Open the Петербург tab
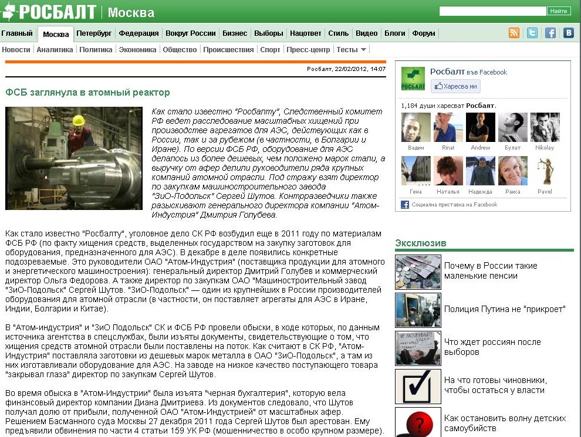Viewport: 581px width, 437px height. [94, 33]
